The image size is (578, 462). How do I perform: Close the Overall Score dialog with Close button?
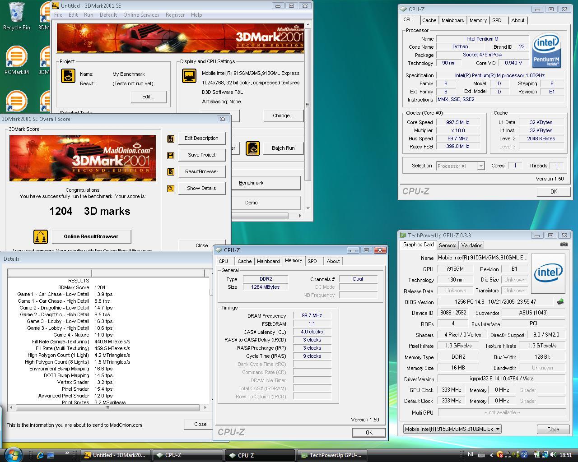pos(201,245)
